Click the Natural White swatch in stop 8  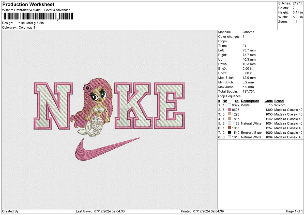click(x=230, y=137)
